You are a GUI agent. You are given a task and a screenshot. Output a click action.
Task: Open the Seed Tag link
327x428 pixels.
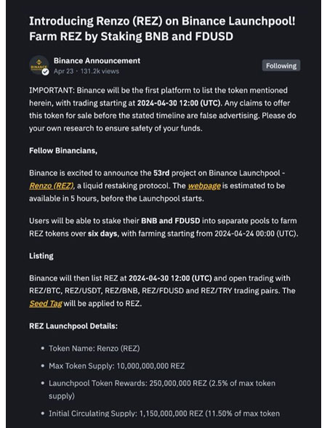point(46,304)
